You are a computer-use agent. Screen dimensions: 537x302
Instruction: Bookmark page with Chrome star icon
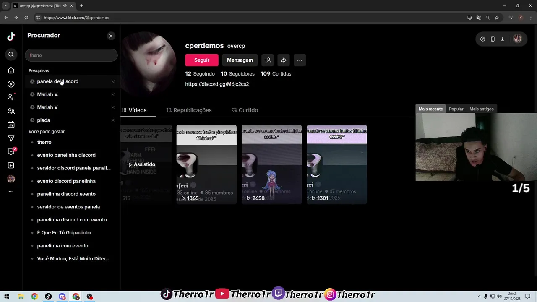497,18
